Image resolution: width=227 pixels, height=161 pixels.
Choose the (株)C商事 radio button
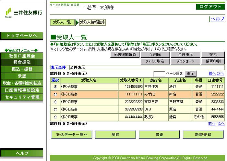click(x=55, y=102)
